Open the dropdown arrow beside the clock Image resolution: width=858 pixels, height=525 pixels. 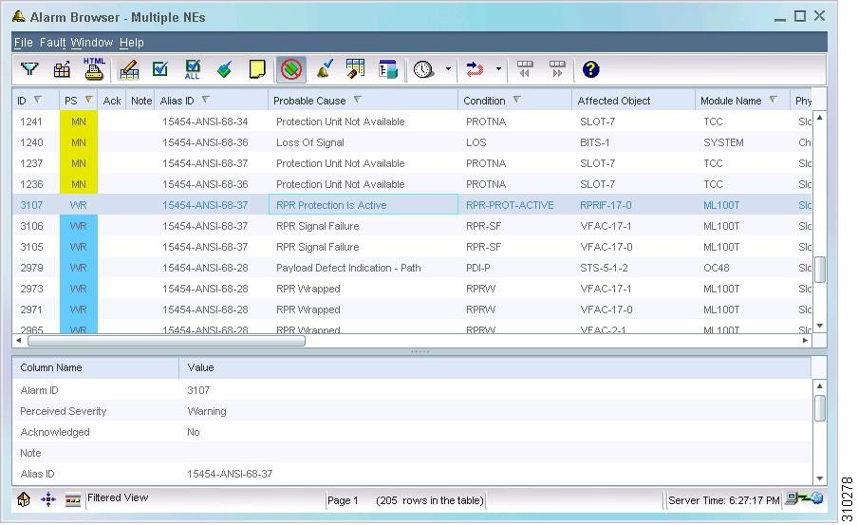(448, 69)
